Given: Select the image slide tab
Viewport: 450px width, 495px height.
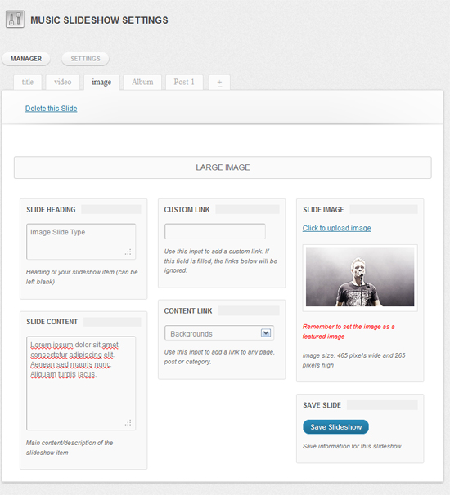Looking at the screenshot, I should point(101,82).
